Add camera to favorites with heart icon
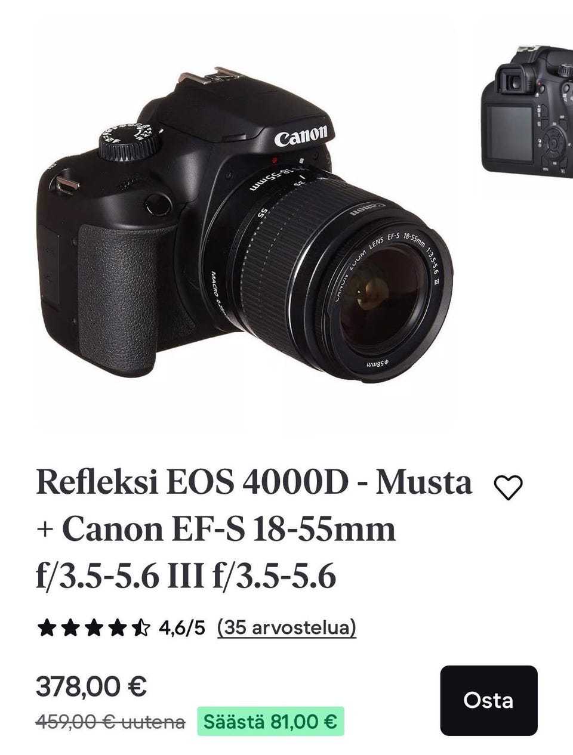The height and width of the screenshot is (755, 573). pyautogui.click(x=509, y=488)
